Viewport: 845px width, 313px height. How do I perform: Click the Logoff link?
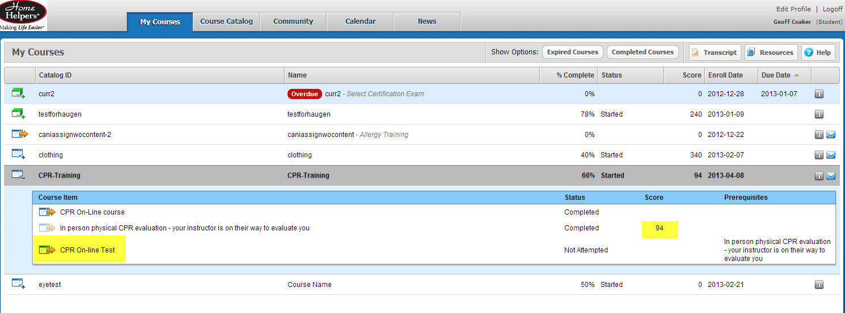point(833,9)
